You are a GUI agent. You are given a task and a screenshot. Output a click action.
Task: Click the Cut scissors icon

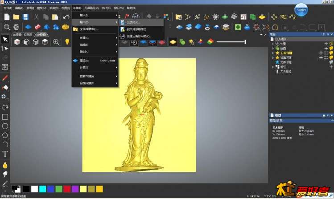(x=37, y=17)
